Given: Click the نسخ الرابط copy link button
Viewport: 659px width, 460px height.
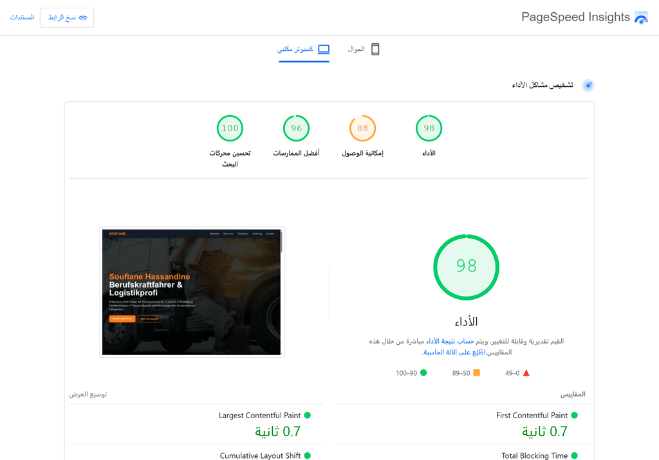Looking at the screenshot, I should (67, 17).
